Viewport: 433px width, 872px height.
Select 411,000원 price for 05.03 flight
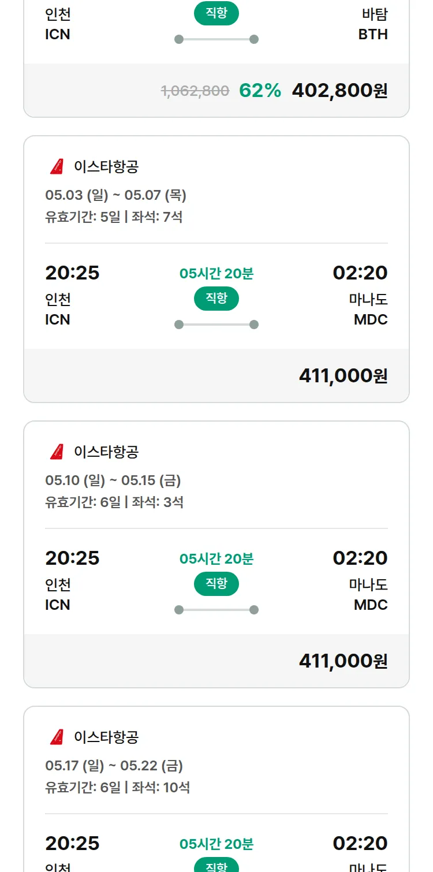point(343,376)
